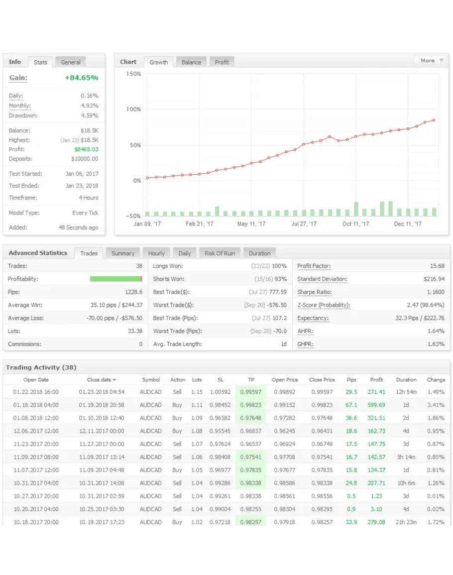Switch to the Balance chart tab
Viewport: 453px width, 575px height.
point(191,62)
